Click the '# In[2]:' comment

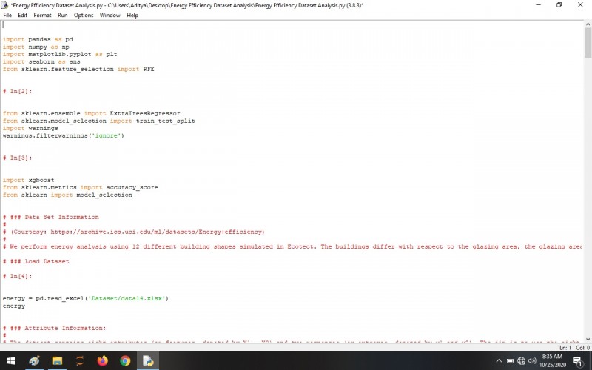click(17, 91)
